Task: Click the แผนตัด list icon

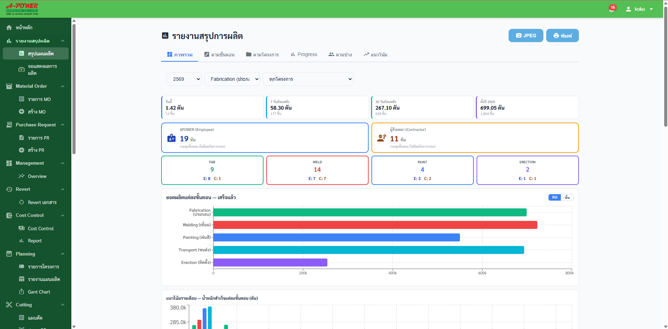Action: (22, 318)
